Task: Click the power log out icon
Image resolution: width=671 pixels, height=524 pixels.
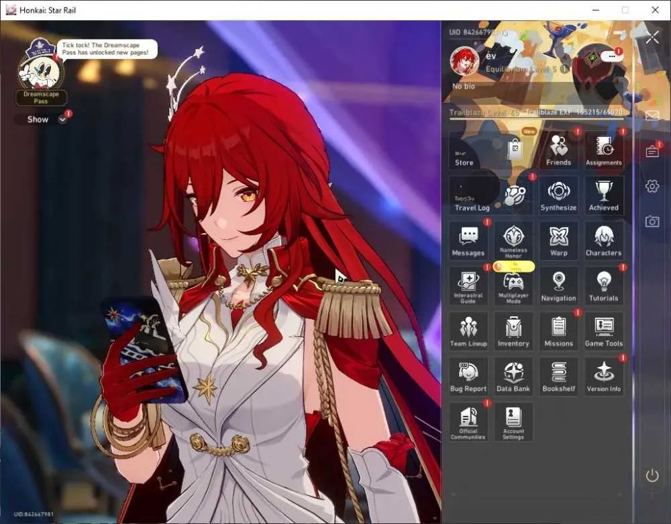Action: tap(652, 475)
